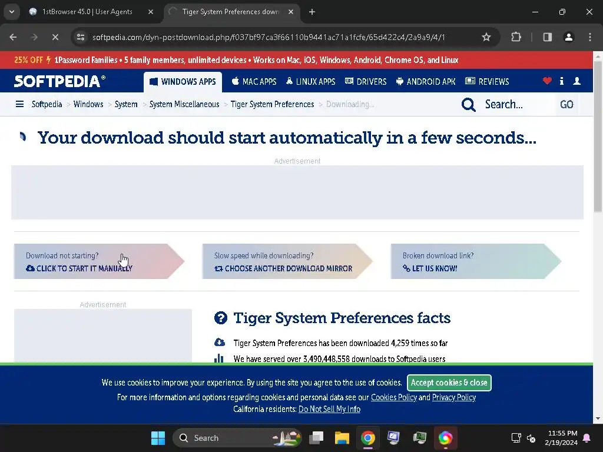Toggle Chrome side panel icon
Screen dimensions: 603x452
point(547,37)
